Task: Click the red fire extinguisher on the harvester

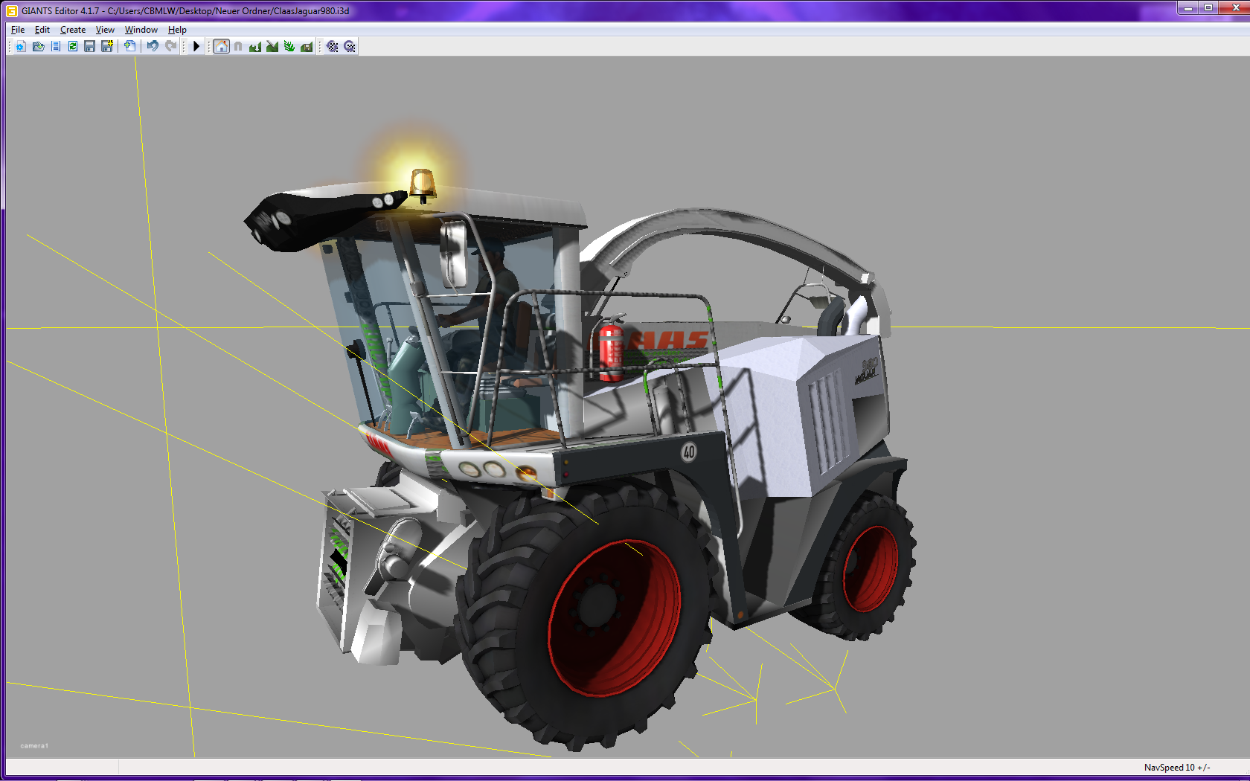Action: click(611, 350)
